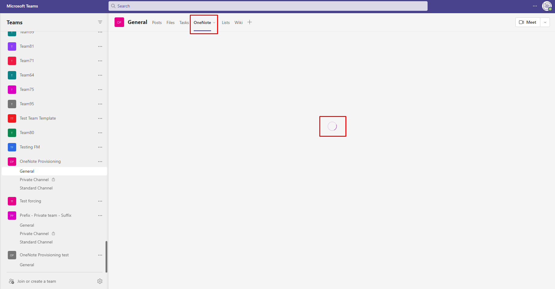Viewport: 555px width, 289px height.
Task: Open manage teams gear icon
Action: tap(100, 281)
